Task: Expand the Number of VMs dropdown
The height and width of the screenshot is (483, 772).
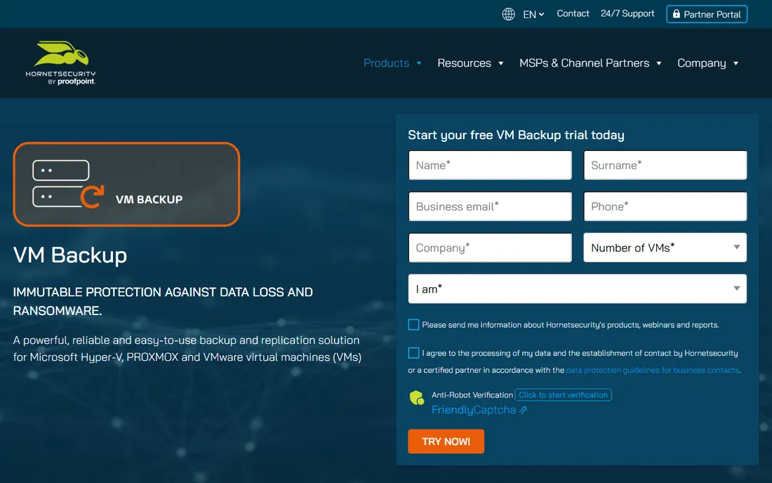Action: (665, 248)
